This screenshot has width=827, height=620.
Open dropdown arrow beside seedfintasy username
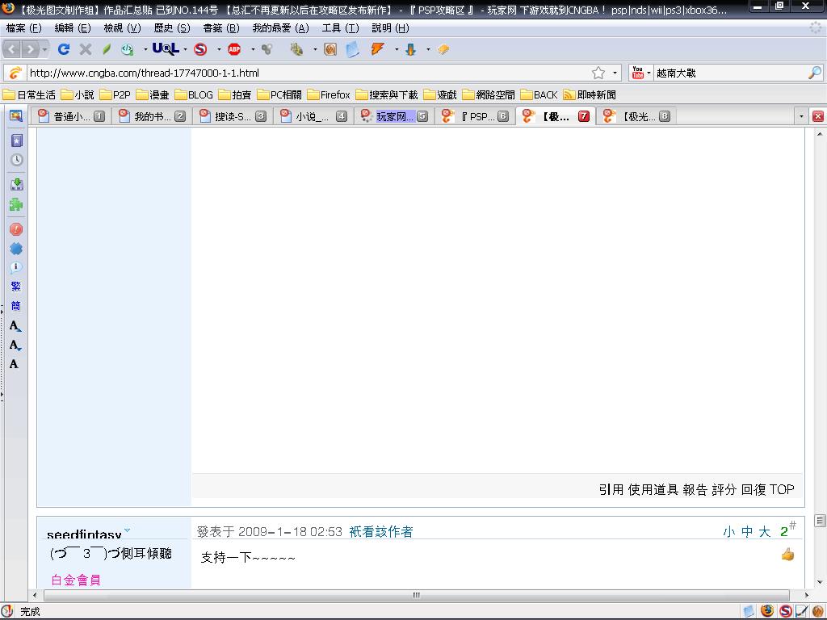pos(127,530)
